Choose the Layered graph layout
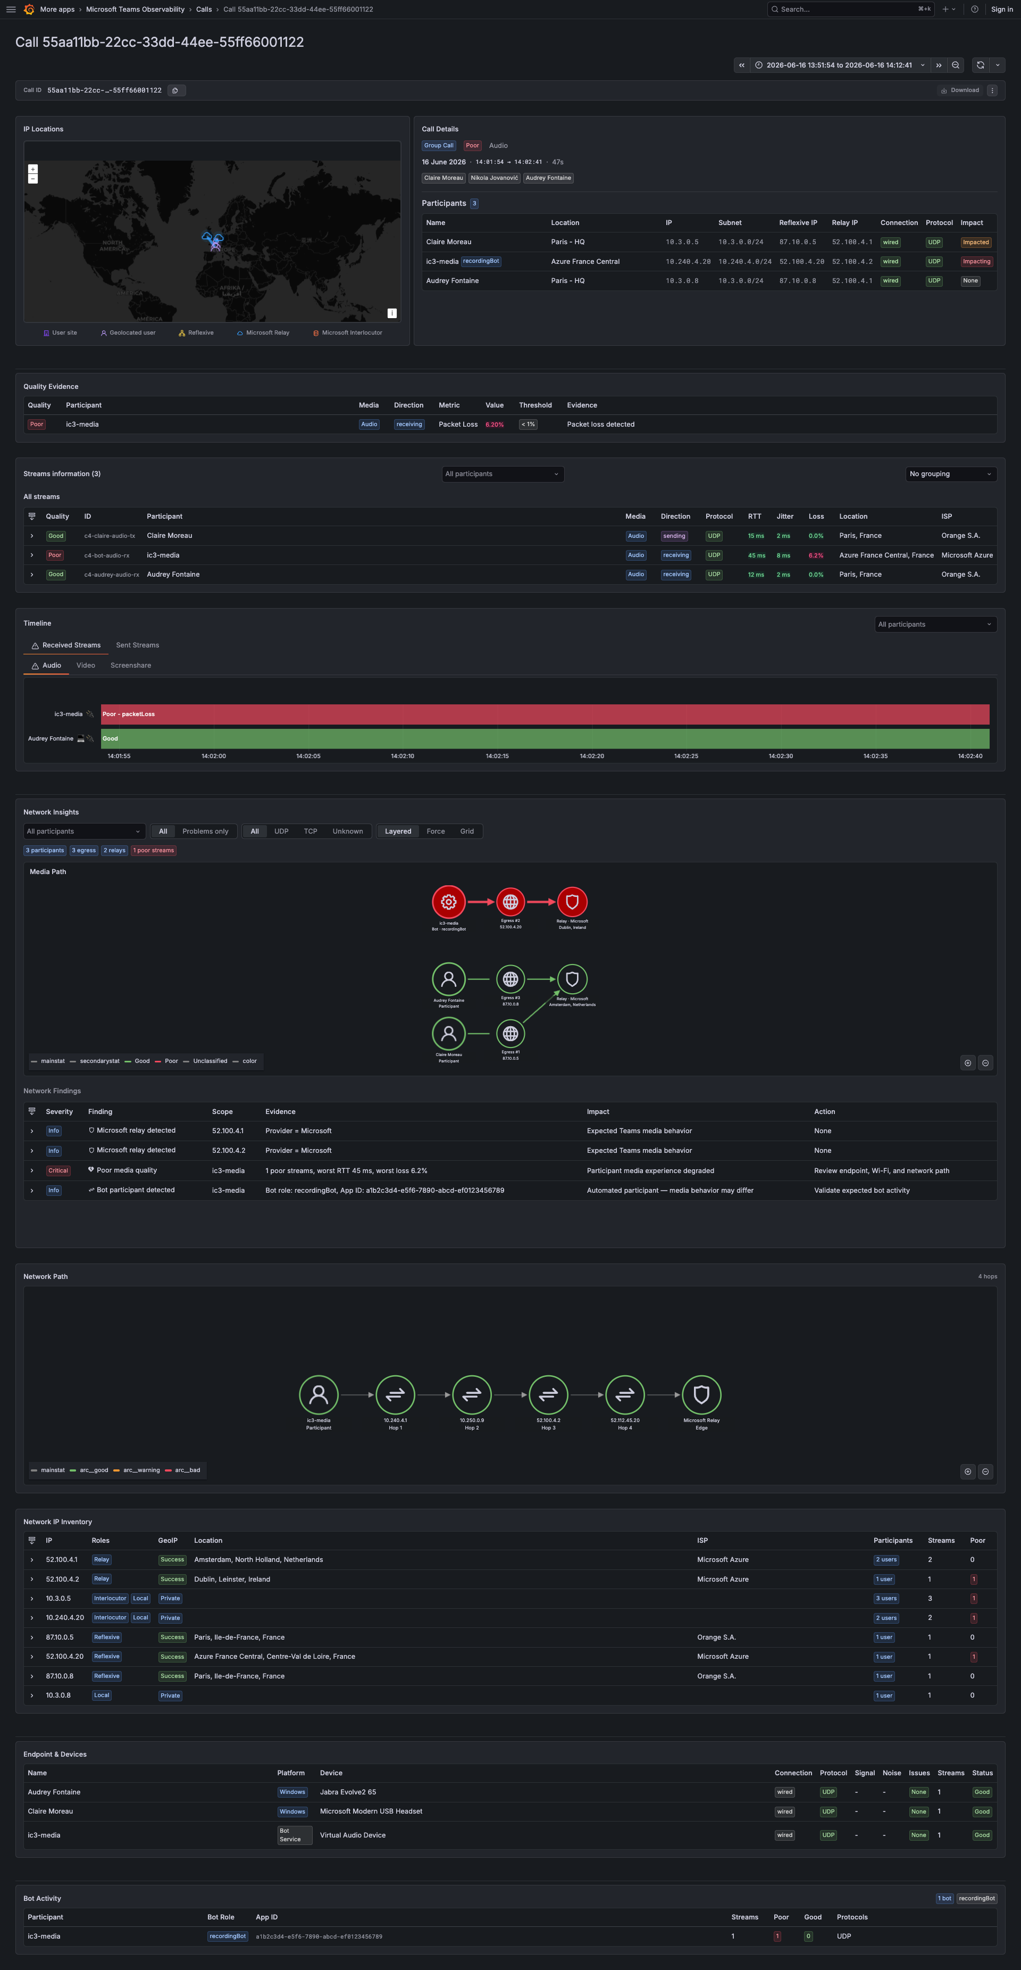Image resolution: width=1021 pixels, height=1970 pixels. click(398, 832)
